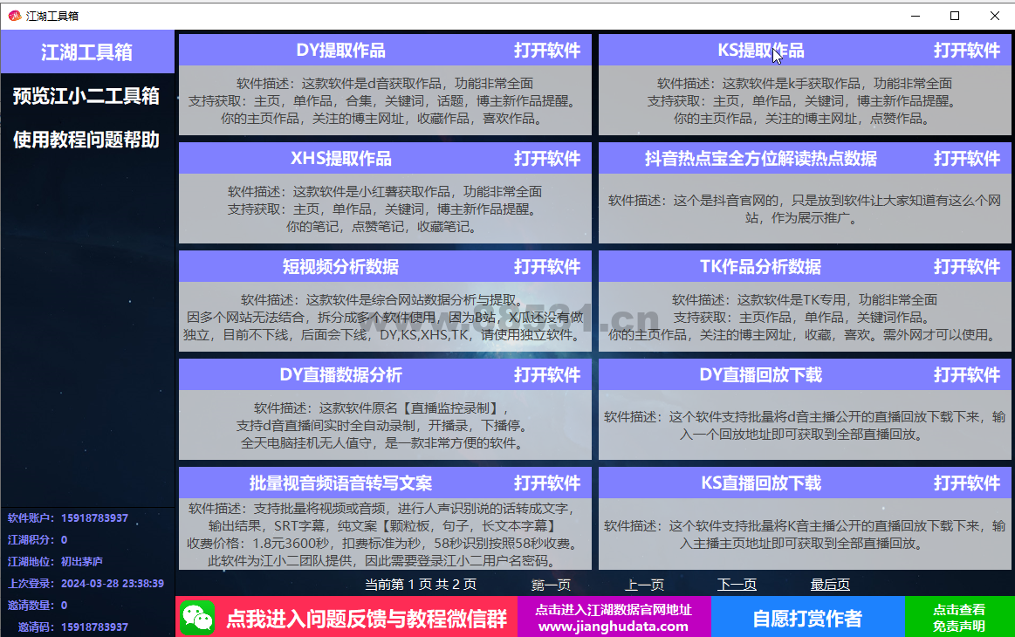Close the 江湖工具箱 window

pyautogui.click(x=995, y=16)
